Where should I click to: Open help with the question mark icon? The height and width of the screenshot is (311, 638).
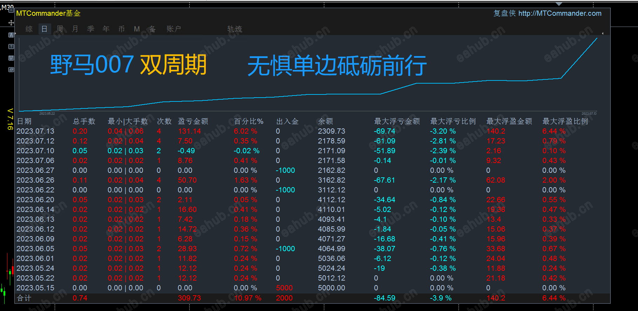pos(11,47)
